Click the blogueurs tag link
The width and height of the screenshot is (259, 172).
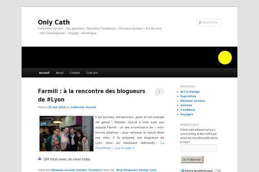130,170
